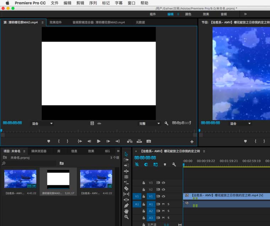Image resolution: width=270 pixels, height=226 pixels.
Task: Solo track A1
Action: coord(168,204)
